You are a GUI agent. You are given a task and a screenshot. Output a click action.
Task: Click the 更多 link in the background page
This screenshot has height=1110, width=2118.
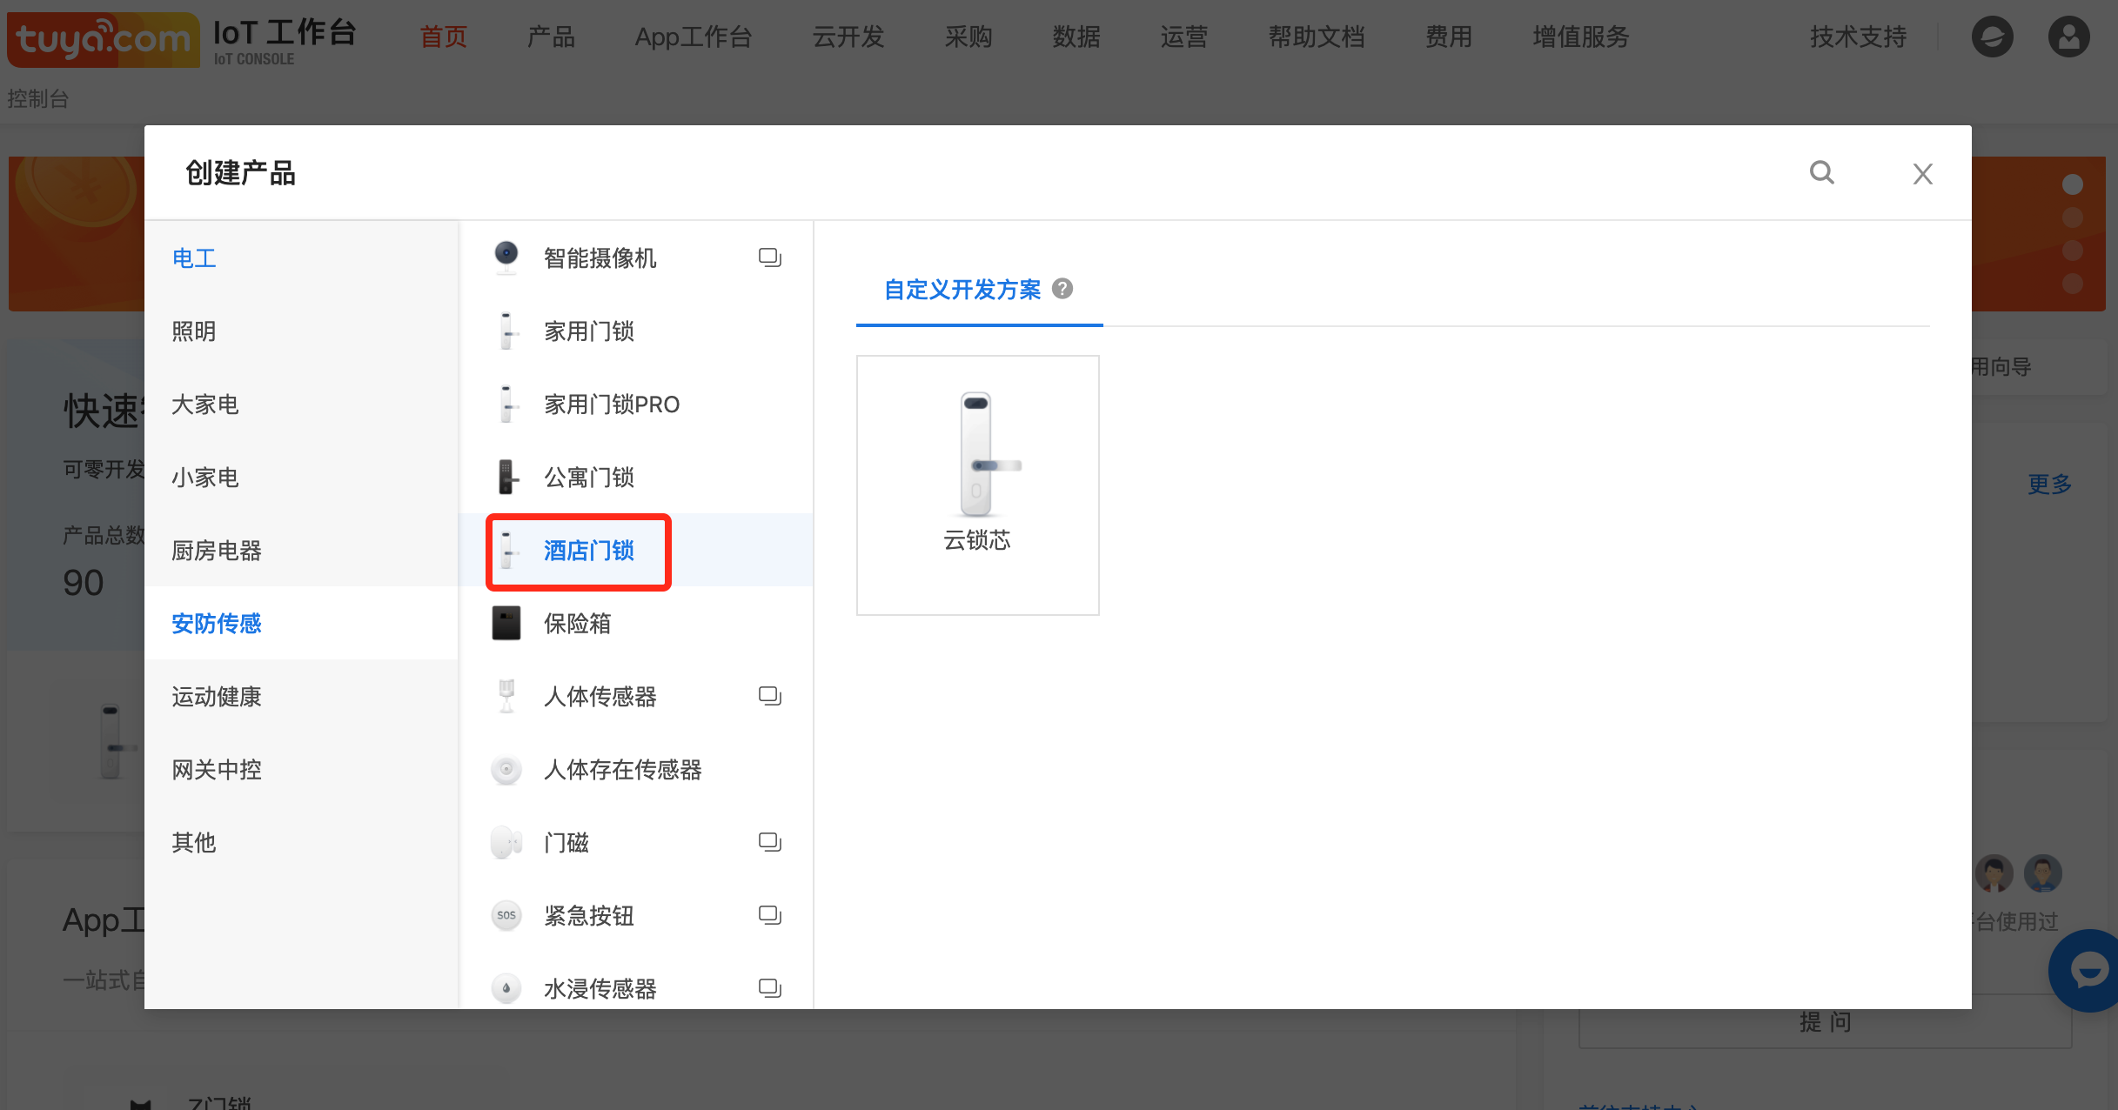pos(2049,484)
